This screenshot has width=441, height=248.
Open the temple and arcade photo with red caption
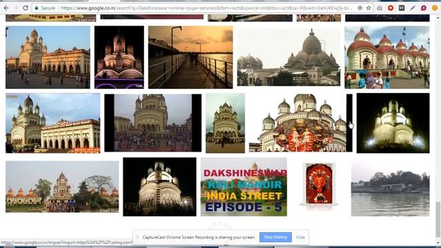click(53, 123)
